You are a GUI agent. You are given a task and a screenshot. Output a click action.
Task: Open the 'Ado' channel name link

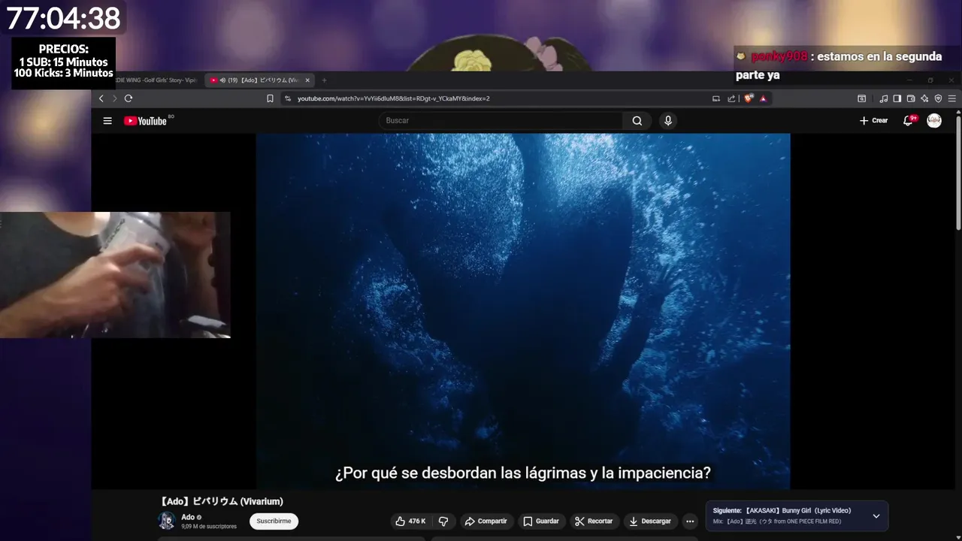click(188, 517)
